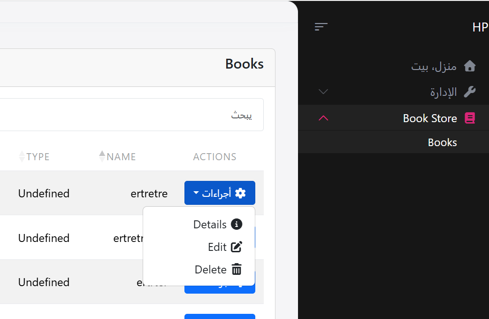The width and height of the screenshot is (489, 319).
Task: Click Undefined type in second row
Action: tap(44, 238)
